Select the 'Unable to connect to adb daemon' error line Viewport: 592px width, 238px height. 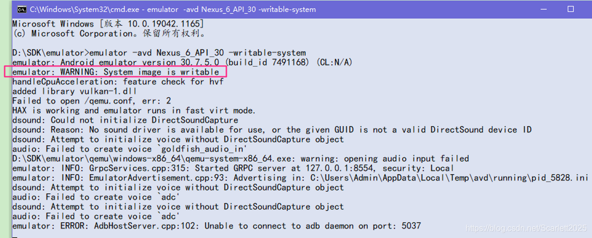point(217,226)
